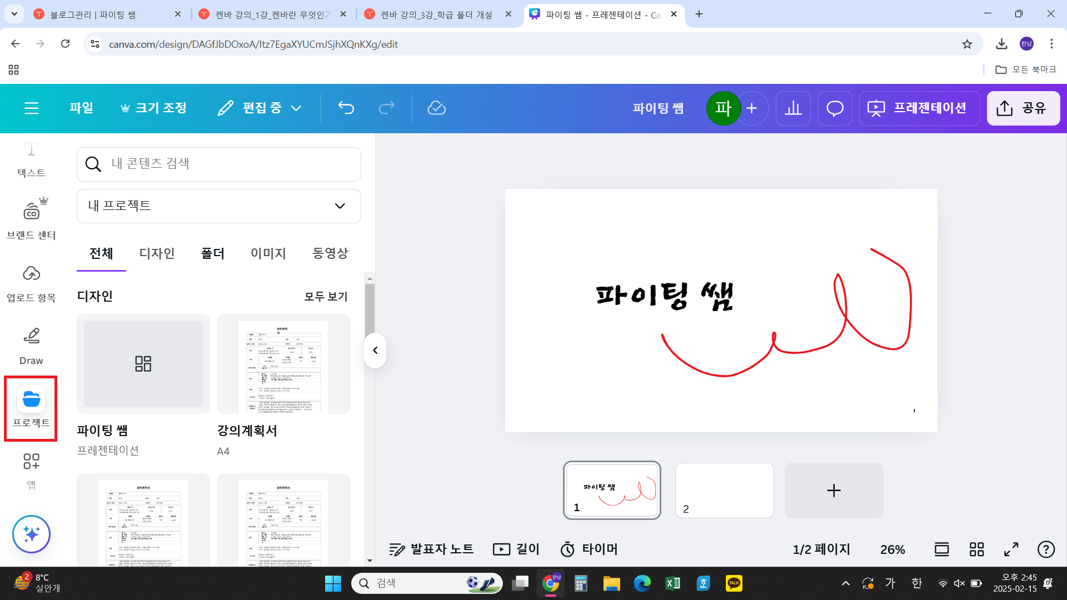
Task: Enter fullscreen with the expand arrows icon
Action: pos(1010,549)
